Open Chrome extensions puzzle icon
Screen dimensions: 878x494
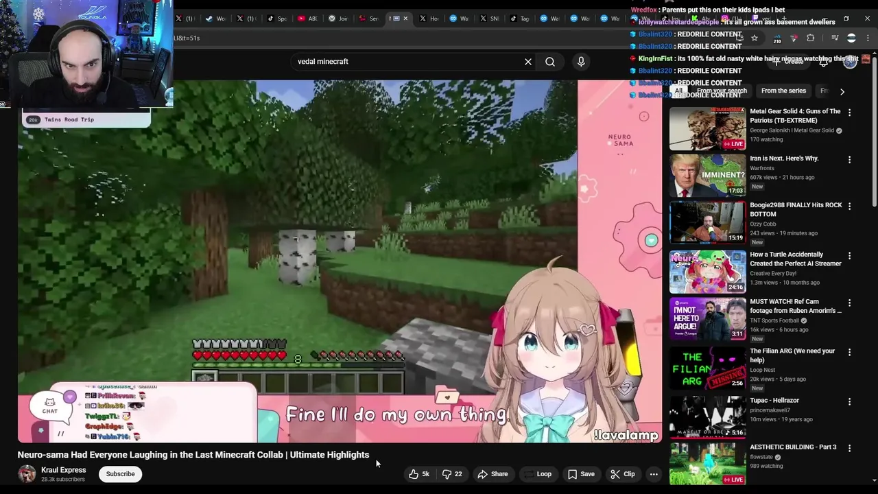point(811,38)
